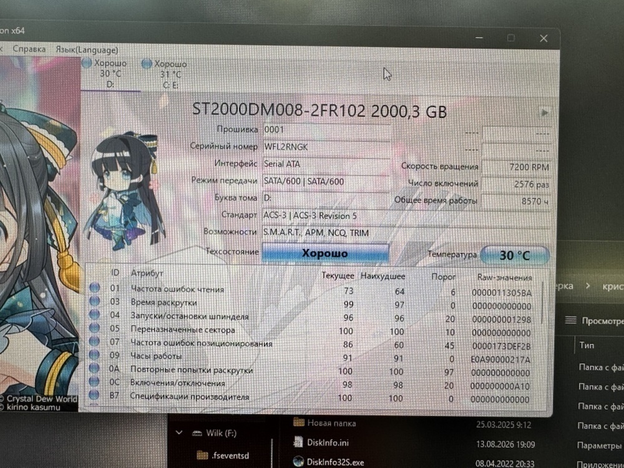Click the Наихудшее column header
This screenshot has height=468, width=624.
pyautogui.click(x=383, y=276)
